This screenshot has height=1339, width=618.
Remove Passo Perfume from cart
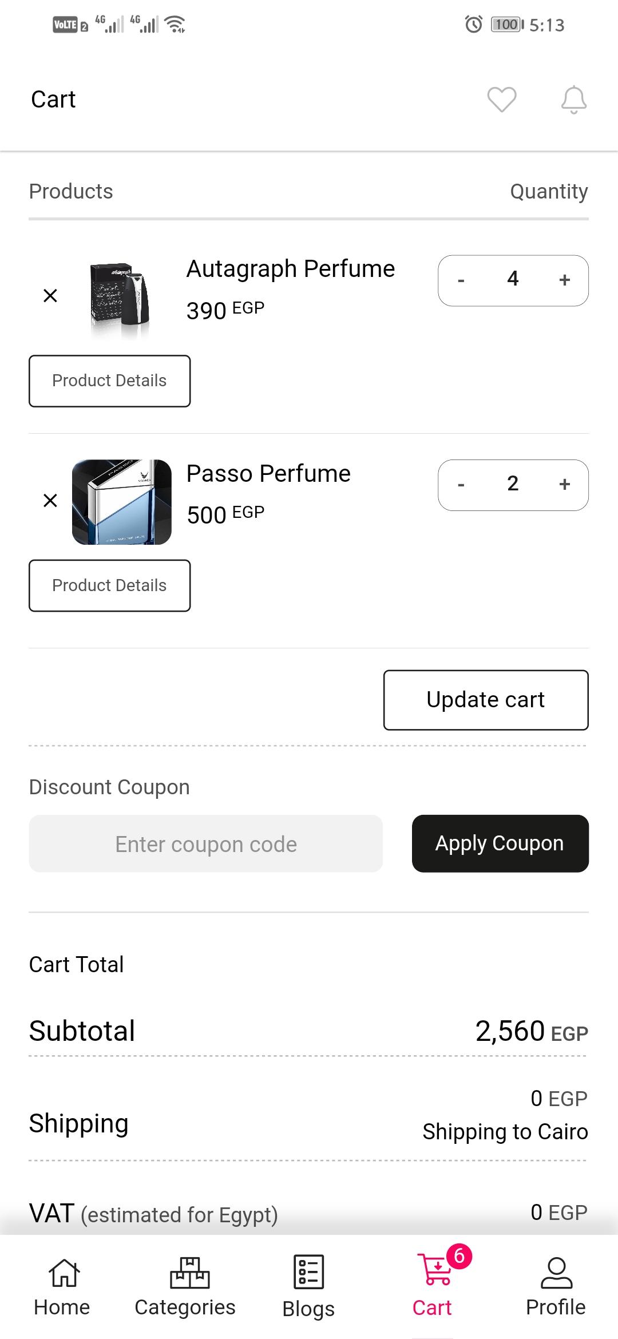(x=50, y=501)
